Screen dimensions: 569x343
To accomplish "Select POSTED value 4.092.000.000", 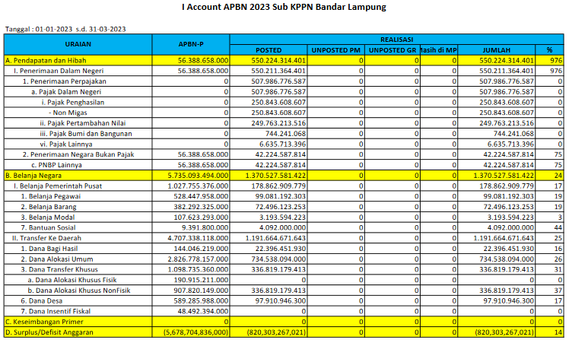I will click(x=283, y=228).
